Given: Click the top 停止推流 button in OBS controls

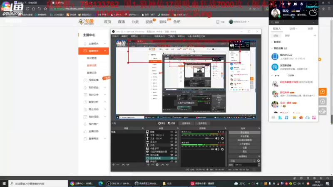Looking at the screenshot, I should point(244,133).
